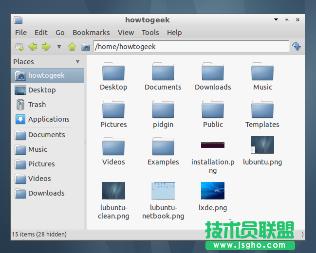Maximize window with up-triangle button
Image resolution: width=316 pixels, height=253 pixels.
pos(287,19)
